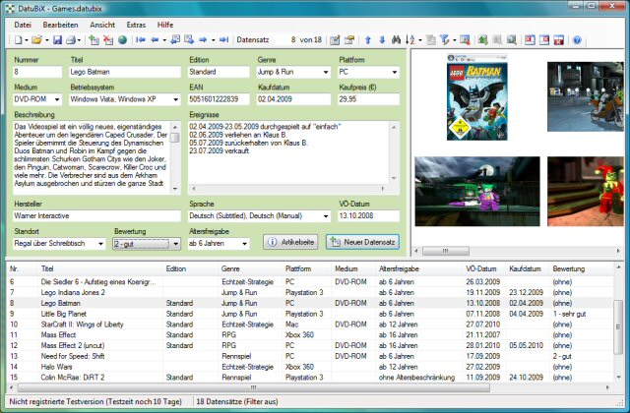The height and width of the screenshot is (413, 630).
Task: Click the Artikelseite button
Action: (291, 242)
